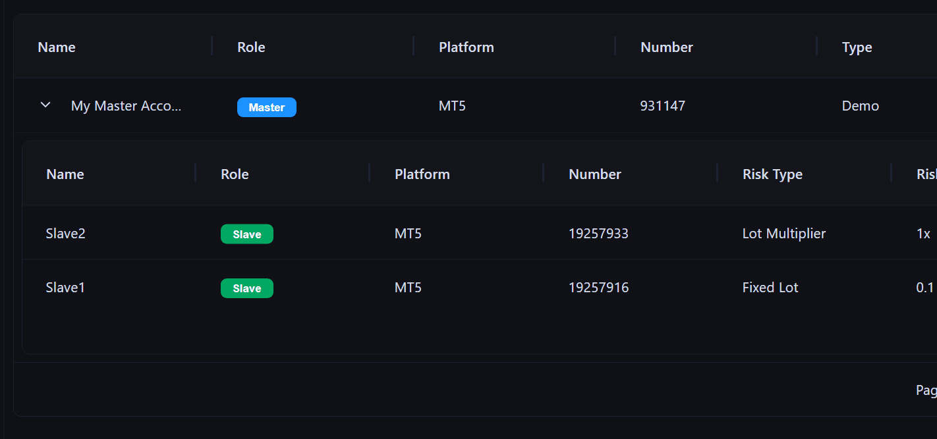Click the green Slave badge for Slave2
937x439 pixels.
click(x=246, y=234)
